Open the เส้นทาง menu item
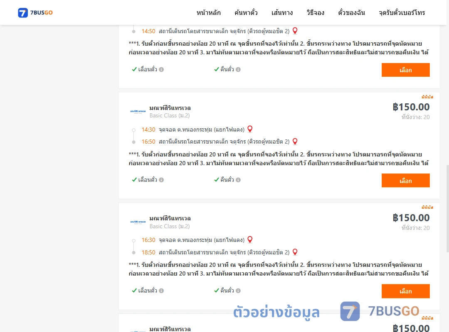The image size is (449, 332). coord(282,12)
